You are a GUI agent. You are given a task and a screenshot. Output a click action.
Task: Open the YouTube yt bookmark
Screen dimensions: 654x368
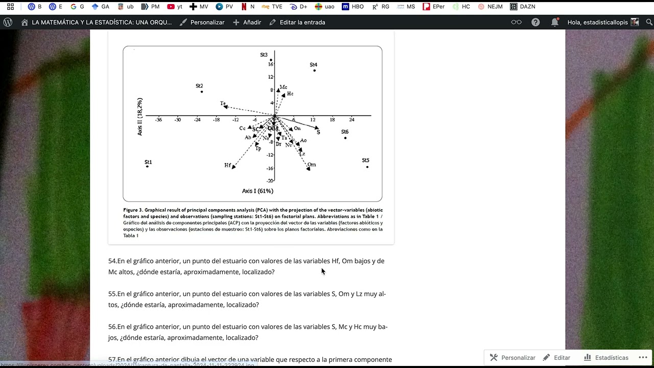[175, 7]
